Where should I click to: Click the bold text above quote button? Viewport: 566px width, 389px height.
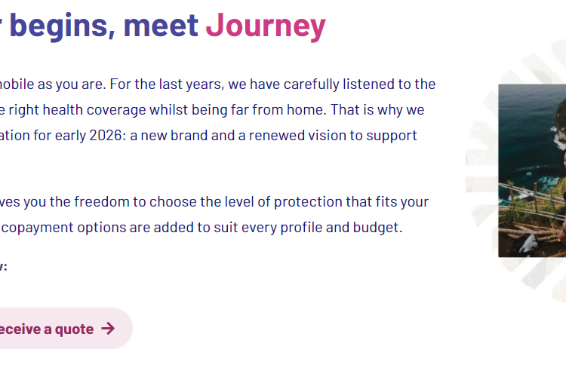tap(3, 265)
